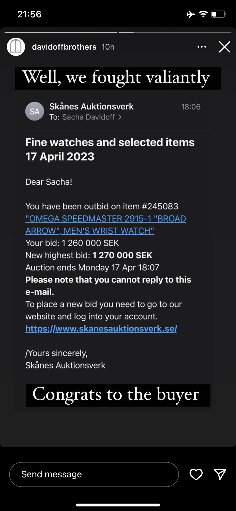
Task: Tap the home indicator bar
Action: pos(118,505)
